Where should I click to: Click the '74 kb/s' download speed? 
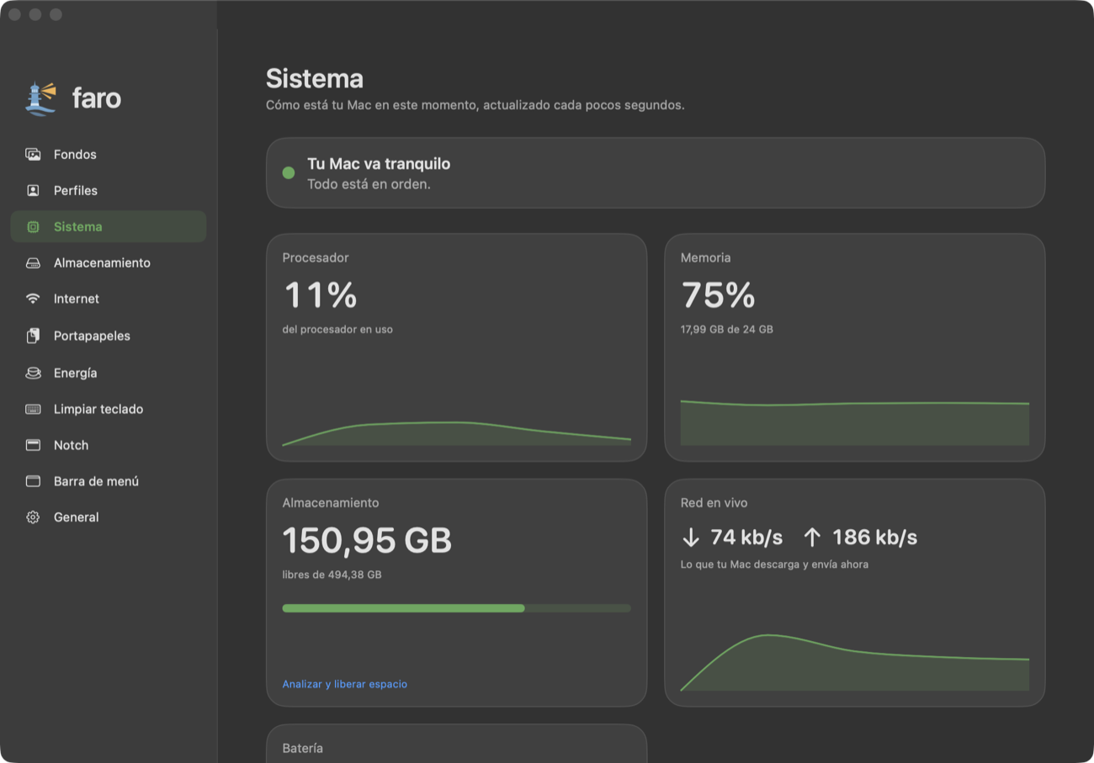pos(747,538)
